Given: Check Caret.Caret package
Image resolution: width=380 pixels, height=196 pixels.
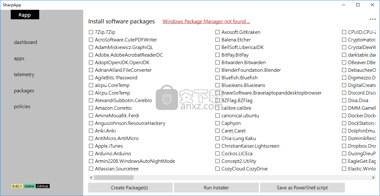Looking at the screenshot, I should (218, 131).
